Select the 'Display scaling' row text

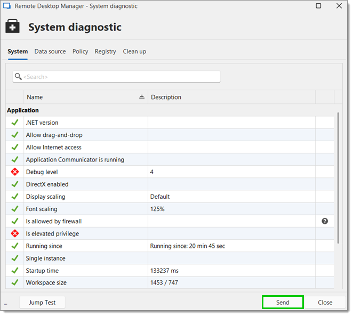[x=46, y=197]
